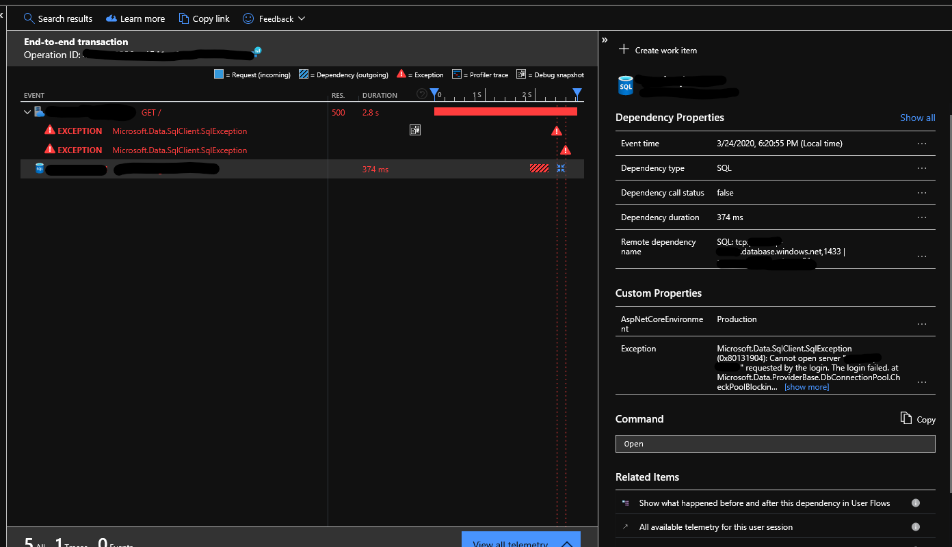The width and height of the screenshot is (952, 547).
Task: Click first exception marker on the timeline
Action: tap(556, 131)
